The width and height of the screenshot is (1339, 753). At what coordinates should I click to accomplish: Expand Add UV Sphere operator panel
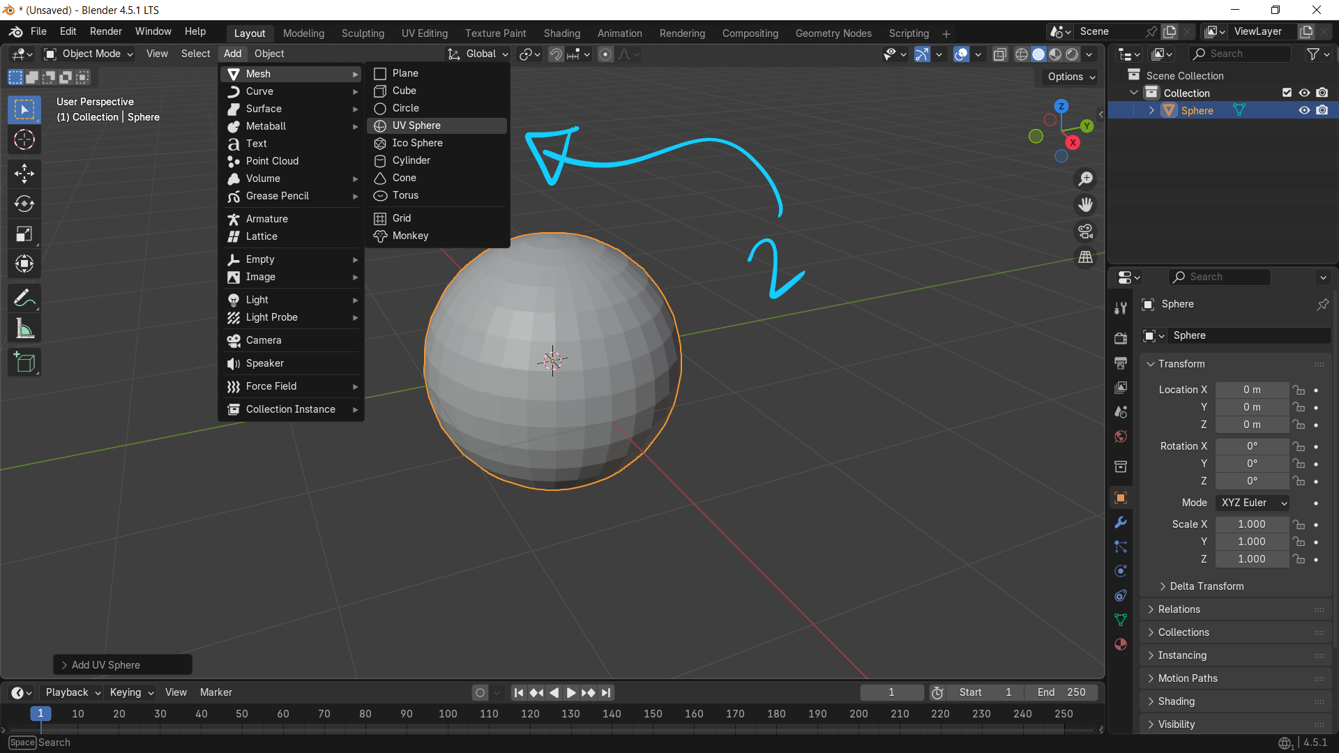123,665
